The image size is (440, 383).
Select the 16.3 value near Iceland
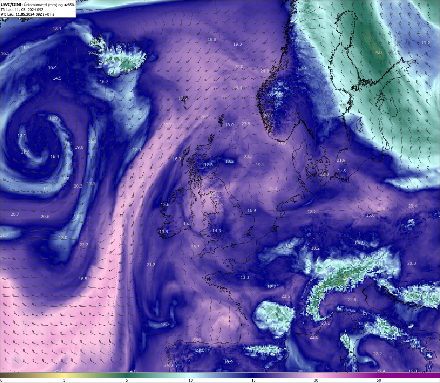click(x=92, y=53)
